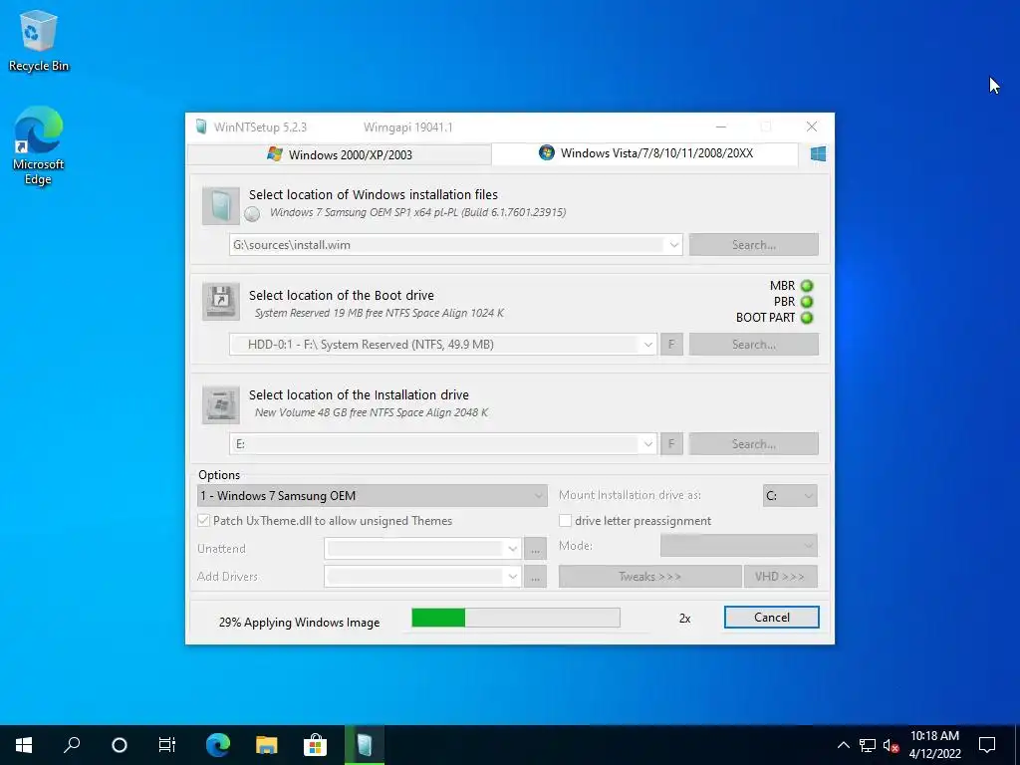Enable drive letter preassignment checkbox
The image size is (1020, 765).
click(x=566, y=520)
